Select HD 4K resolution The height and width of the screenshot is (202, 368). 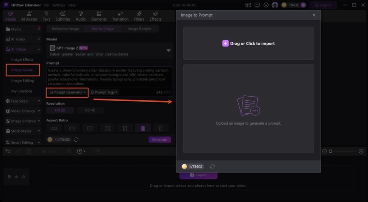(x=90, y=110)
